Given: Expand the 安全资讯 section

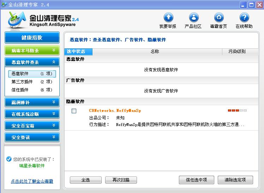Looking at the screenshot, I should coord(32,137).
